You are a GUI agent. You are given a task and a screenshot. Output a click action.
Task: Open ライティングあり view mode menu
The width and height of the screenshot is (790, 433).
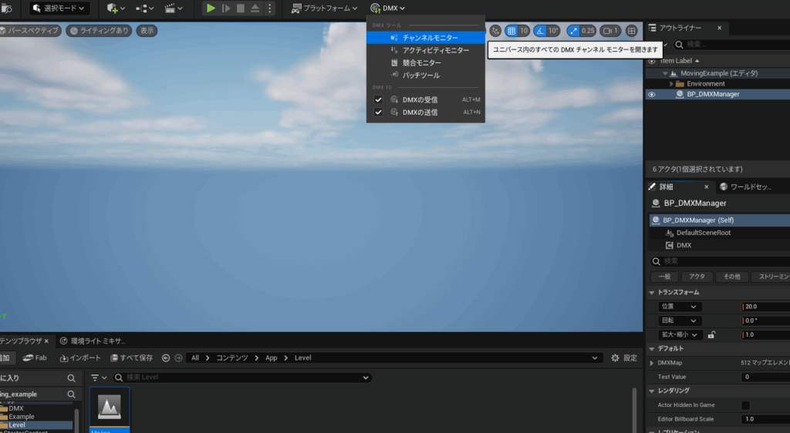[99, 31]
